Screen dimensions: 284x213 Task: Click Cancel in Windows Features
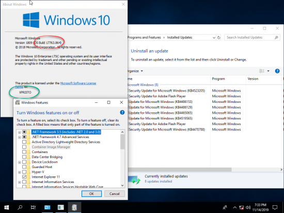(x=115, y=193)
